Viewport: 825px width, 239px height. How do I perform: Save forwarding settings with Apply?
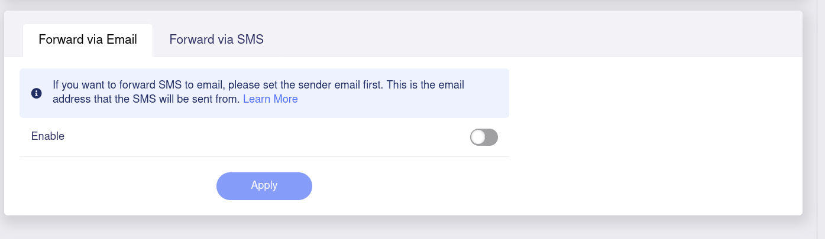tap(264, 186)
